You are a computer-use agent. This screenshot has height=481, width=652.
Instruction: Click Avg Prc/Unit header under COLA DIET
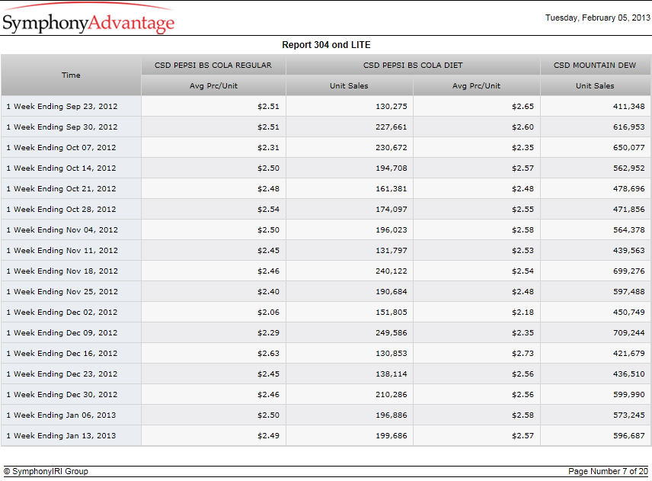[477, 85]
